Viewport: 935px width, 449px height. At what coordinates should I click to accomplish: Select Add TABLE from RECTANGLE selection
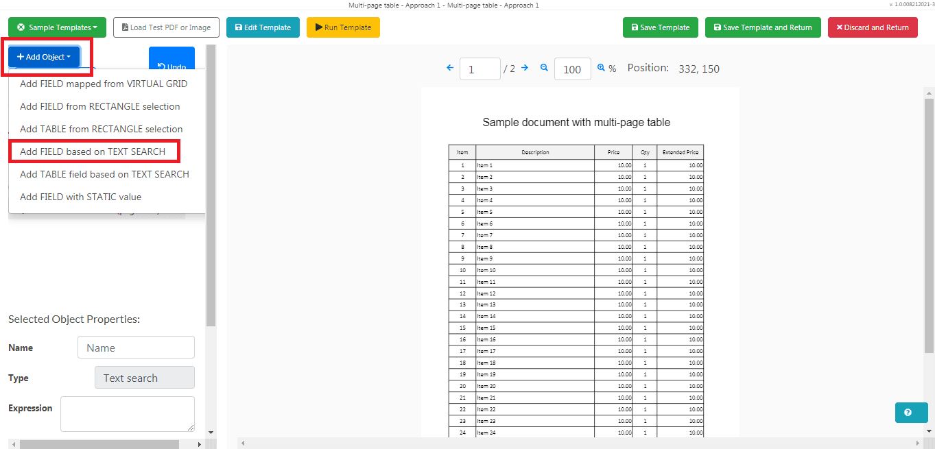(102, 129)
